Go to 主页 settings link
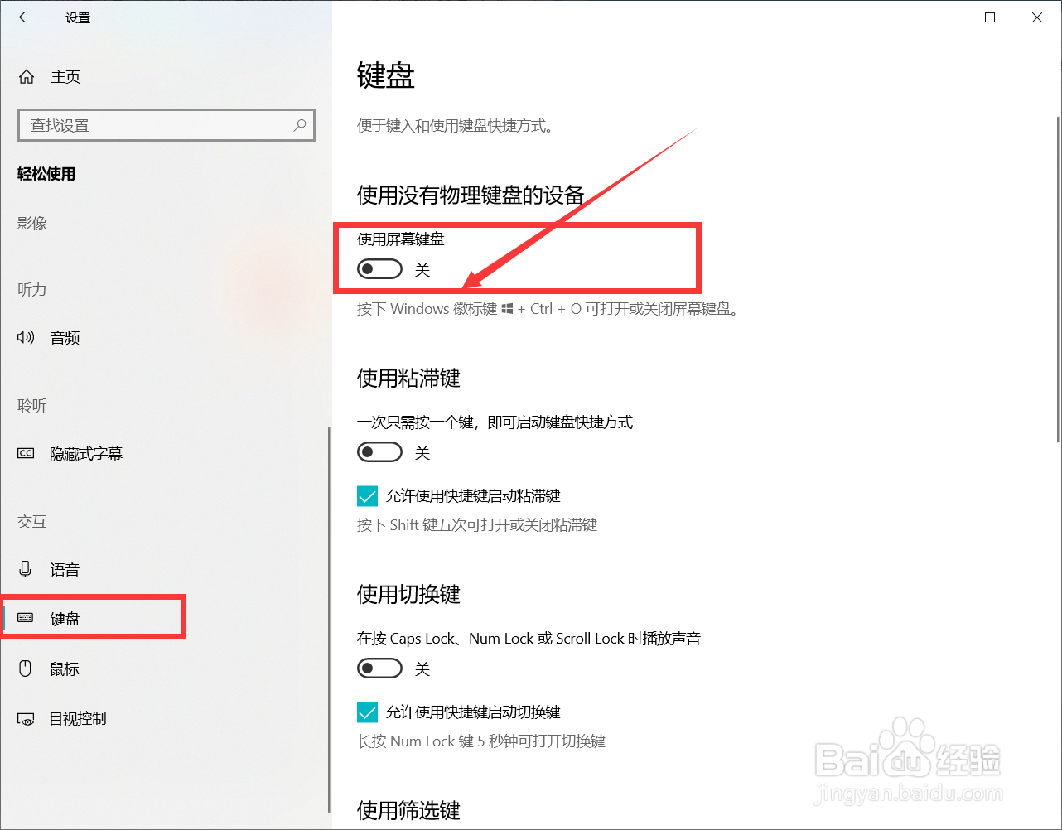The image size is (1062, 830). (65, 77)
